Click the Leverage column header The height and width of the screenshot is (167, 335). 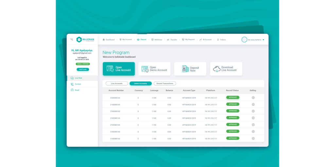pyautogui.click(x=154, y=91)
